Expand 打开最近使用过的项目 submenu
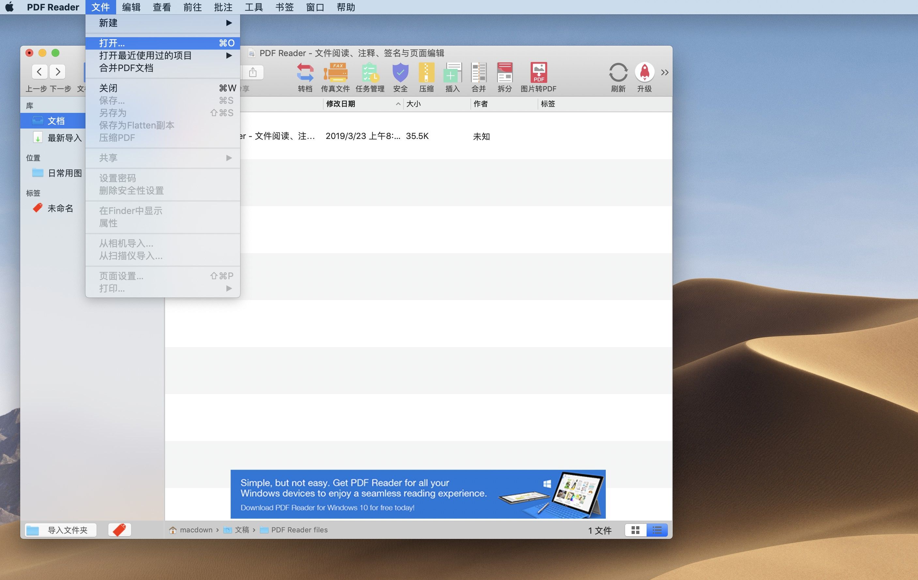The width and height of the screenshot is (918, 580). point(163,55)
